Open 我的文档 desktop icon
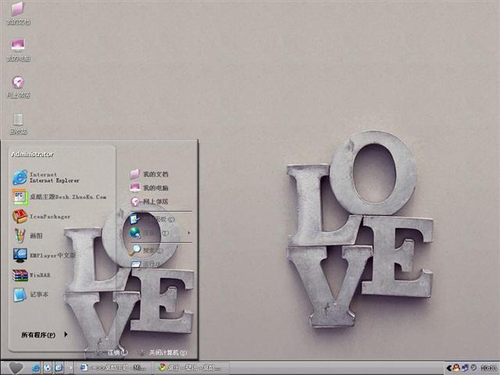The height and width of the screenshot is (375, 500). [18, 11]
